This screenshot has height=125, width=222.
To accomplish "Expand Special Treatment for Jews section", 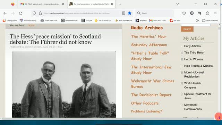I will (x=182, y=94).
